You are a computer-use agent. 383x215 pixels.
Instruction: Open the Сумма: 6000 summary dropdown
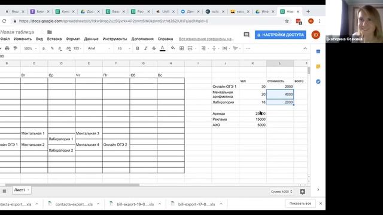point(281,192)
